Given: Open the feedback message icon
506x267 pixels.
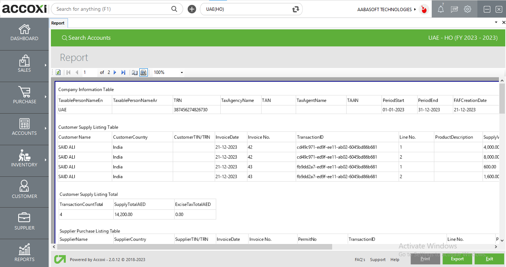Looking at the screenshot, I should coord(454,10).
